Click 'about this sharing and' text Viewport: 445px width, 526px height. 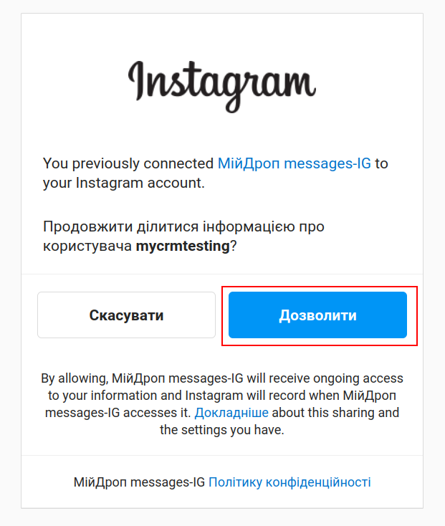tap(335, 413)
